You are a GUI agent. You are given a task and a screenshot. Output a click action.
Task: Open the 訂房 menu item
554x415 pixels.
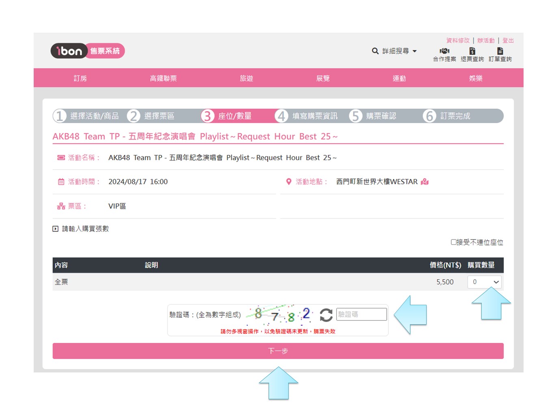80,78
